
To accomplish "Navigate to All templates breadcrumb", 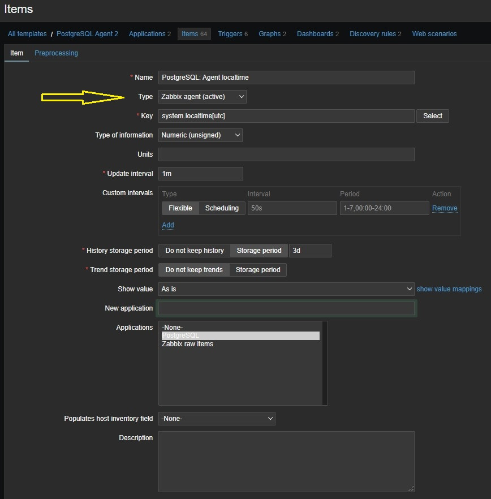I will tap(27, 34).
